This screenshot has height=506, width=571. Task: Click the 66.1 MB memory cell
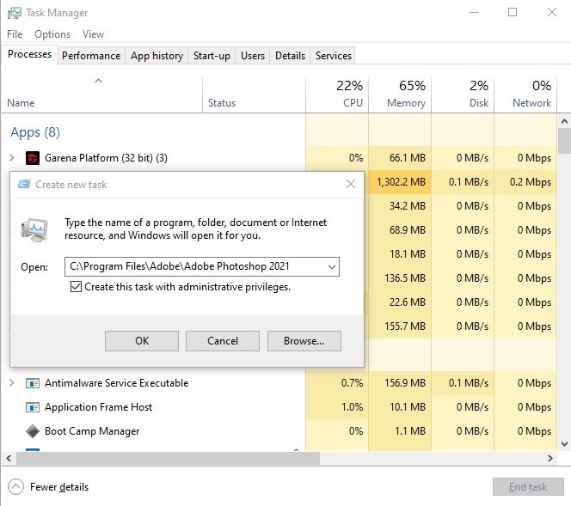400,158
